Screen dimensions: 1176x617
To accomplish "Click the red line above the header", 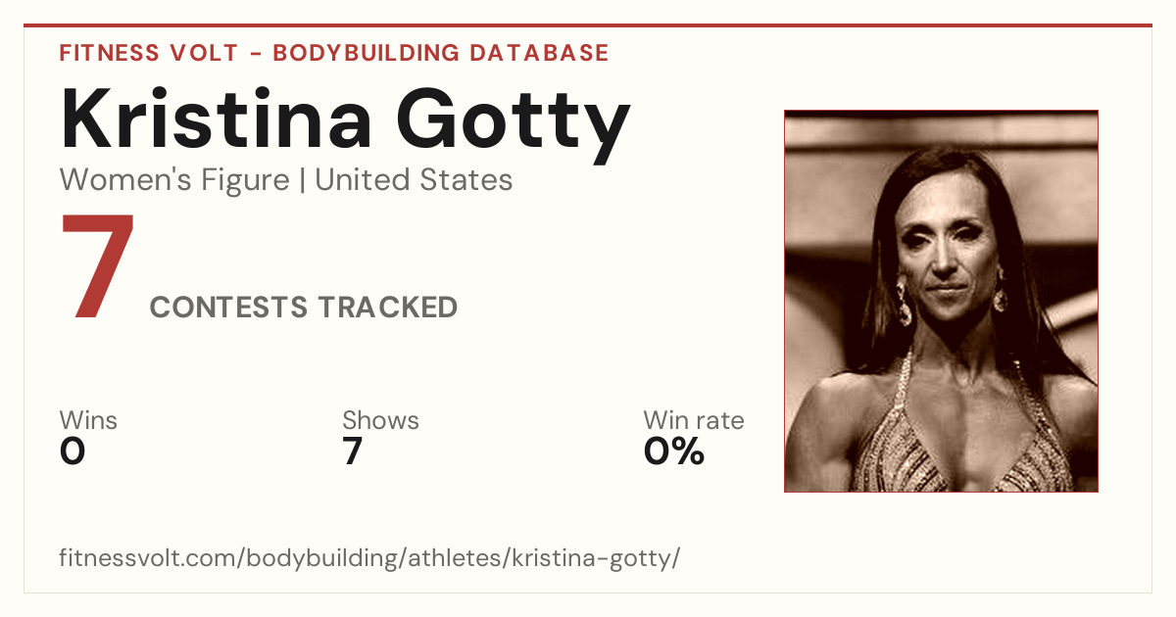I will pos(588,25).
